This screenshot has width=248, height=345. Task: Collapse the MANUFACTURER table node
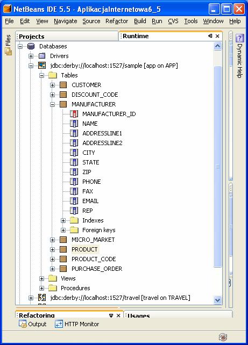[52, 104]
